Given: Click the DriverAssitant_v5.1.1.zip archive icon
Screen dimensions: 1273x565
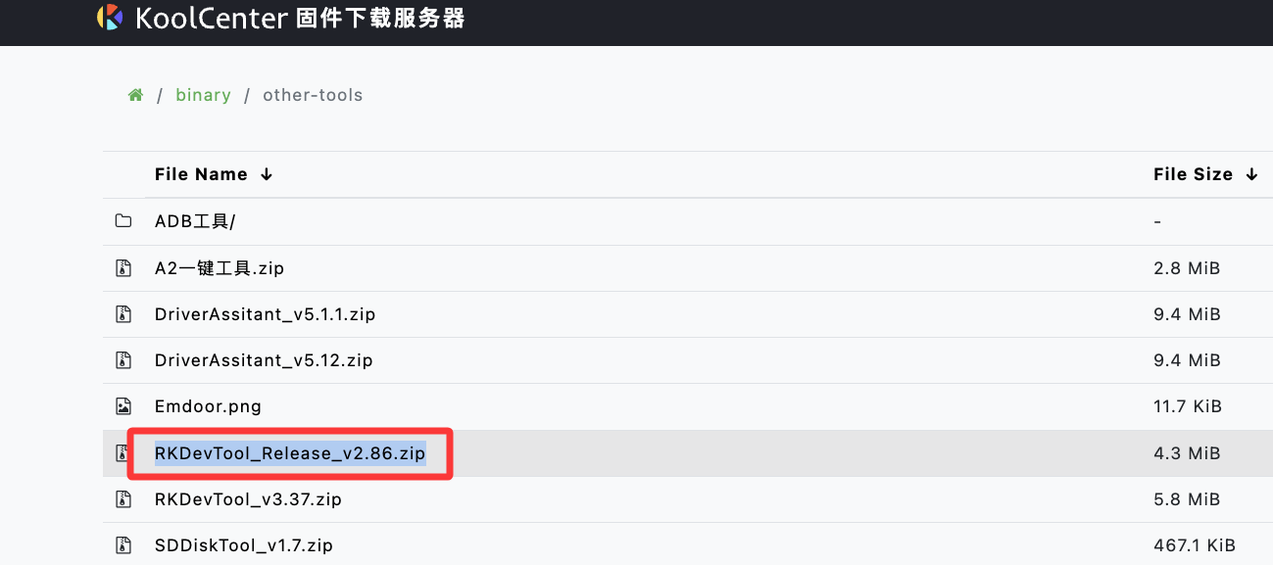Looking at the screenshot, I should (x=123, y=314).
